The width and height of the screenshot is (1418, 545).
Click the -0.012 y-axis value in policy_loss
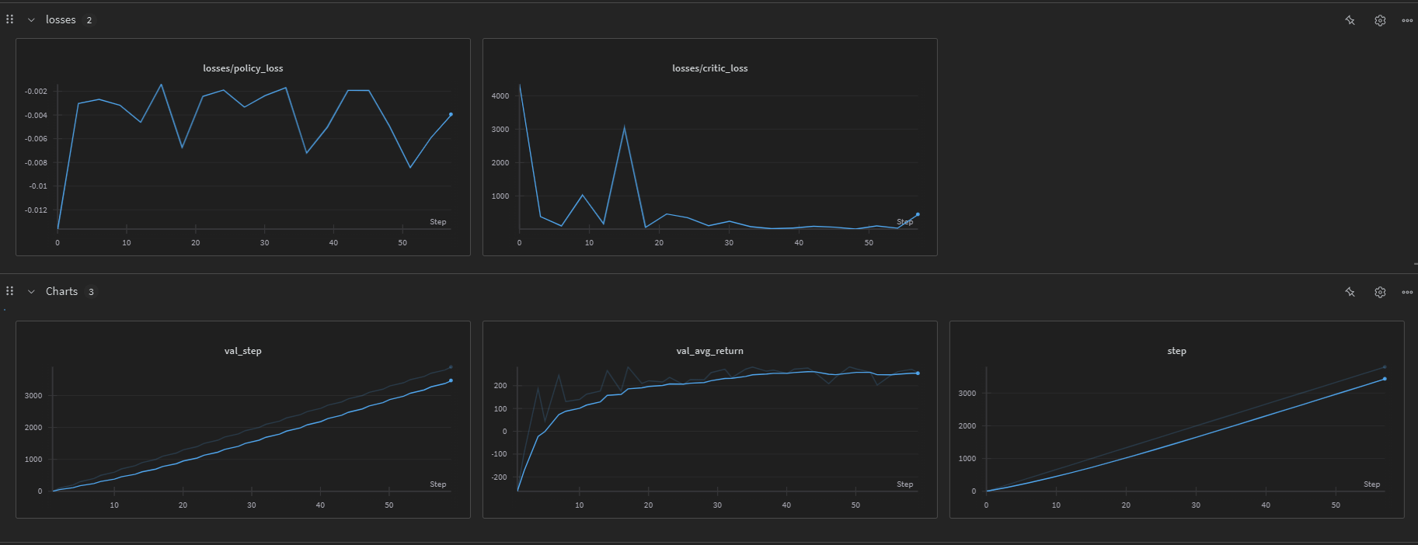(x=36, y=210)
